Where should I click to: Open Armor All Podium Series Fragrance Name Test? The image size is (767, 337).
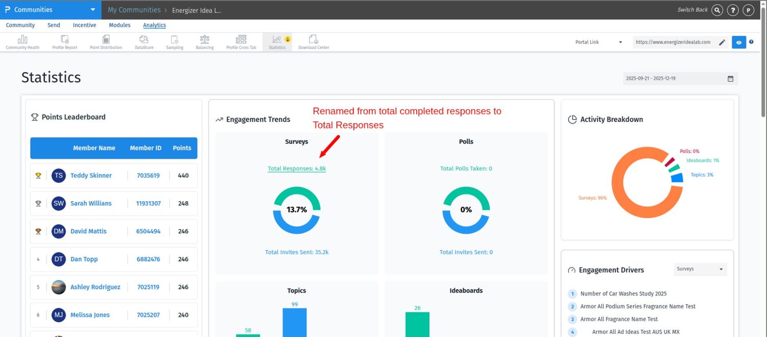[x=638, y=306]
